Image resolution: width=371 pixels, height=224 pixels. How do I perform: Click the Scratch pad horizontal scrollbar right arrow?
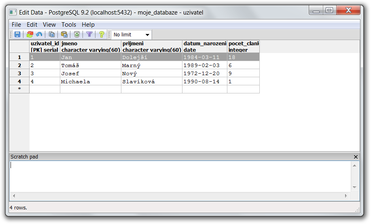click(x=346, y=196)
